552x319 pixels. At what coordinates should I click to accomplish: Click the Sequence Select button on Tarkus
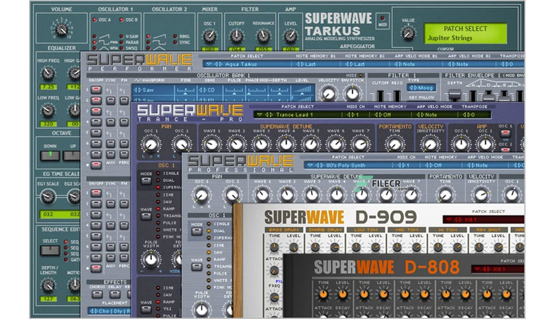click(50, 250)
